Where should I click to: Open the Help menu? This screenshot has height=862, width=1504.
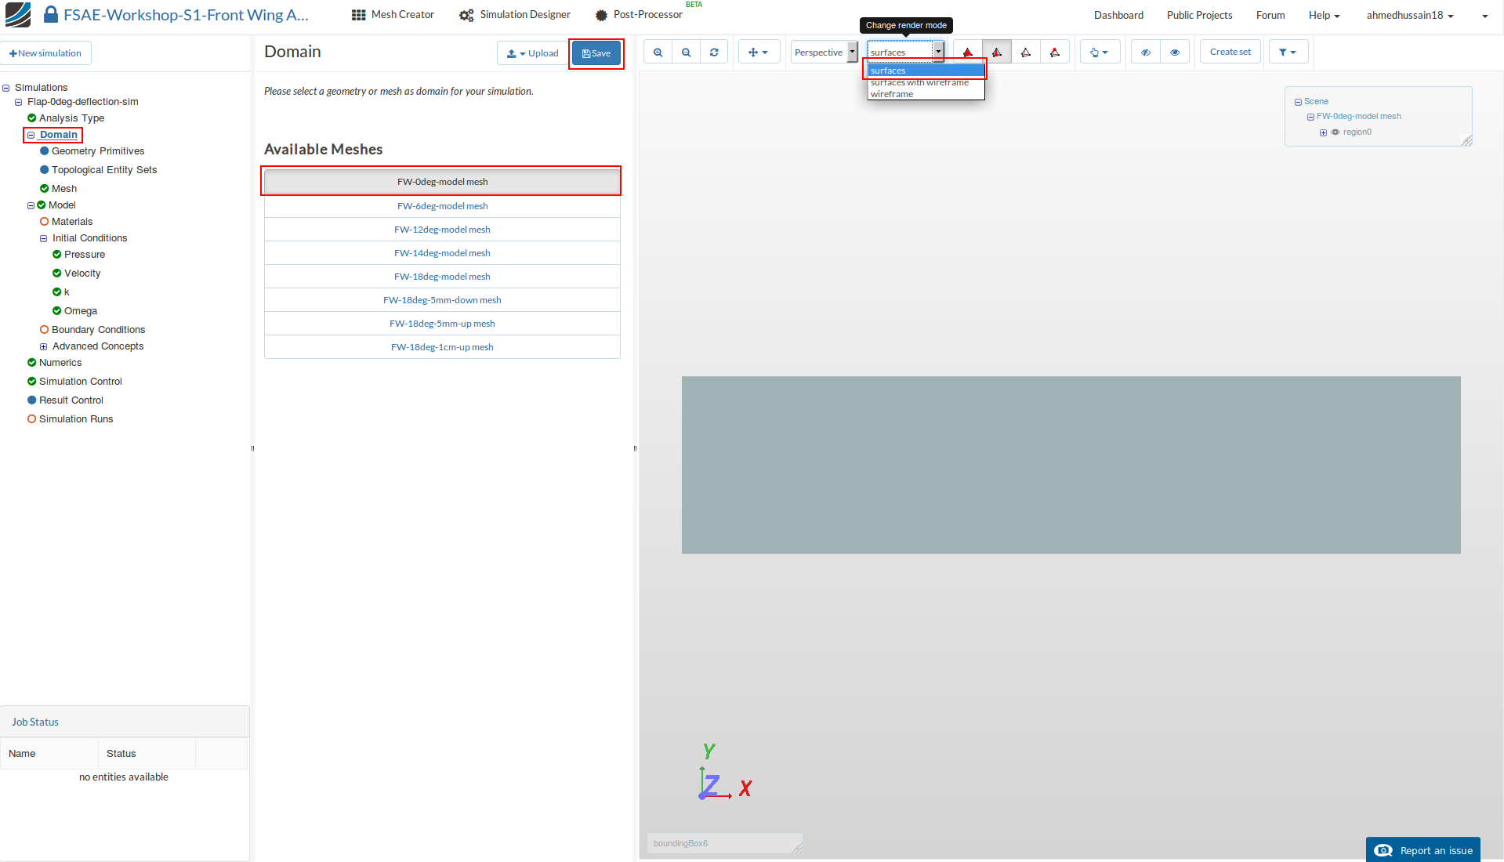1324,15
